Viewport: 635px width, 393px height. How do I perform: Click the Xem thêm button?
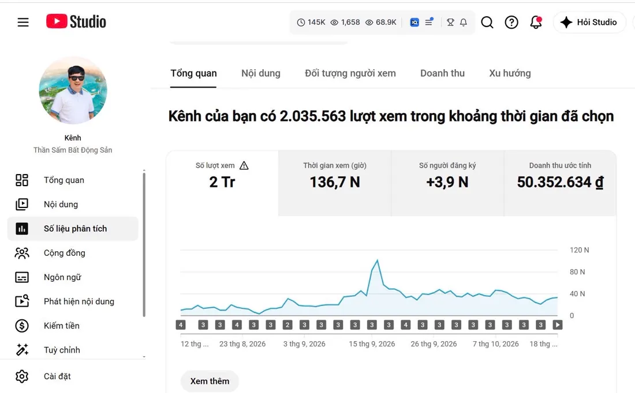210,381
